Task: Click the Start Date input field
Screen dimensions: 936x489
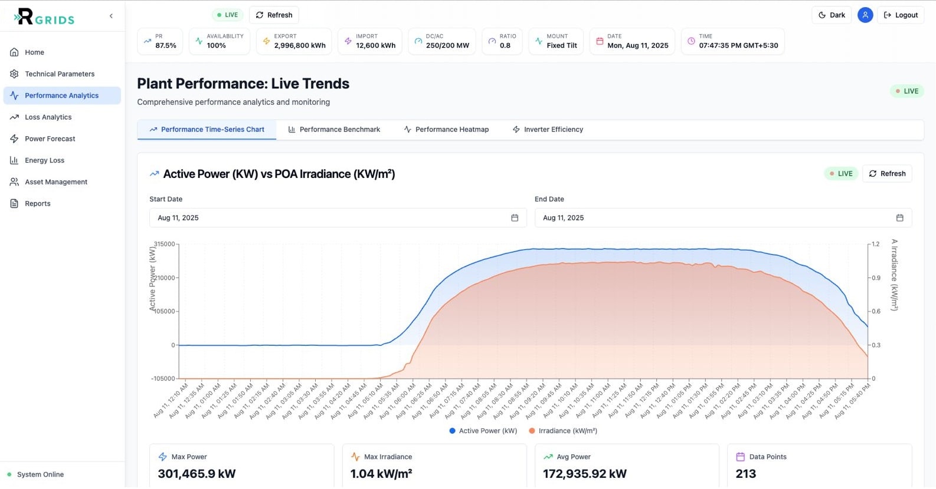Action: (330, 218)
